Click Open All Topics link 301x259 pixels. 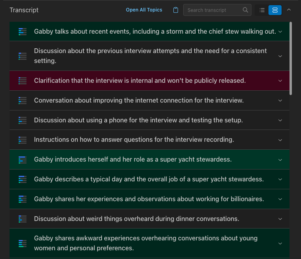(144, 10)
